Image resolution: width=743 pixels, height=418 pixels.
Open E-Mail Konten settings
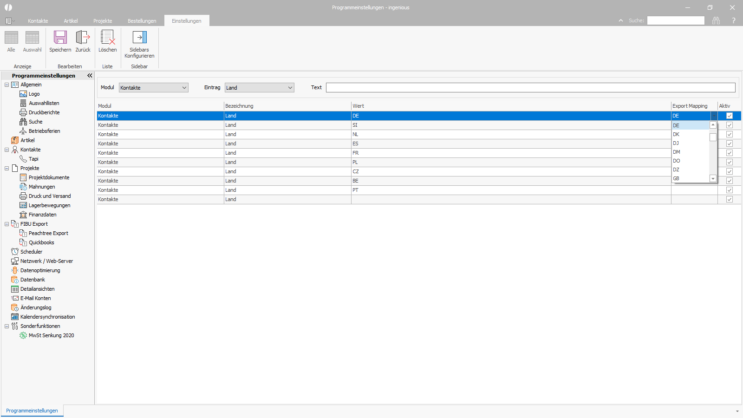point(35,298)
